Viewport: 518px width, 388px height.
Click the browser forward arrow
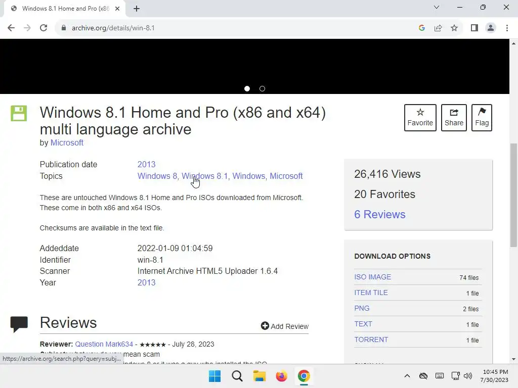(x=27, y=28)
